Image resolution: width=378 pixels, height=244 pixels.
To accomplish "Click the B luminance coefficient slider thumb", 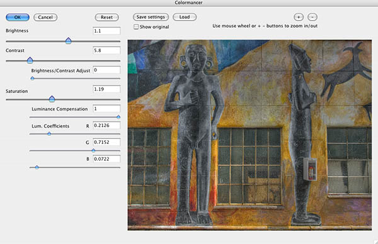I will [37, 167].
